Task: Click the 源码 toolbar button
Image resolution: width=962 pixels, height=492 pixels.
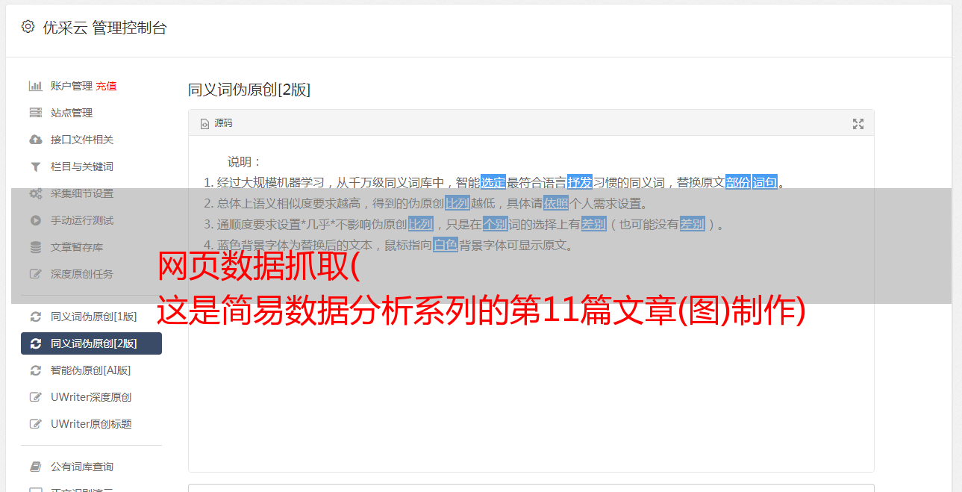Action: (x=216, y=123)
